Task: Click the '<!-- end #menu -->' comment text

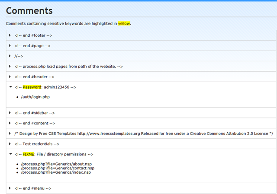Action: click(33, 188)
